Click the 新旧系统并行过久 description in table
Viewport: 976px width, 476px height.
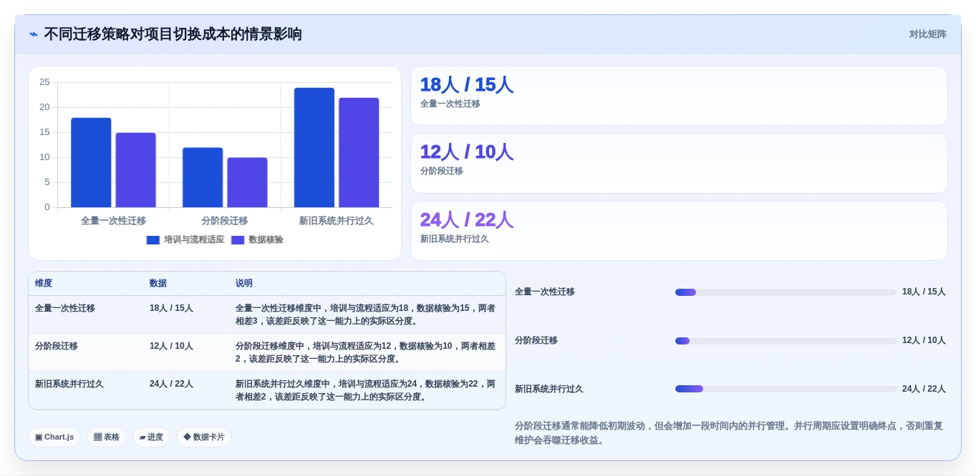pyautogui.click(x=366, y=390)
